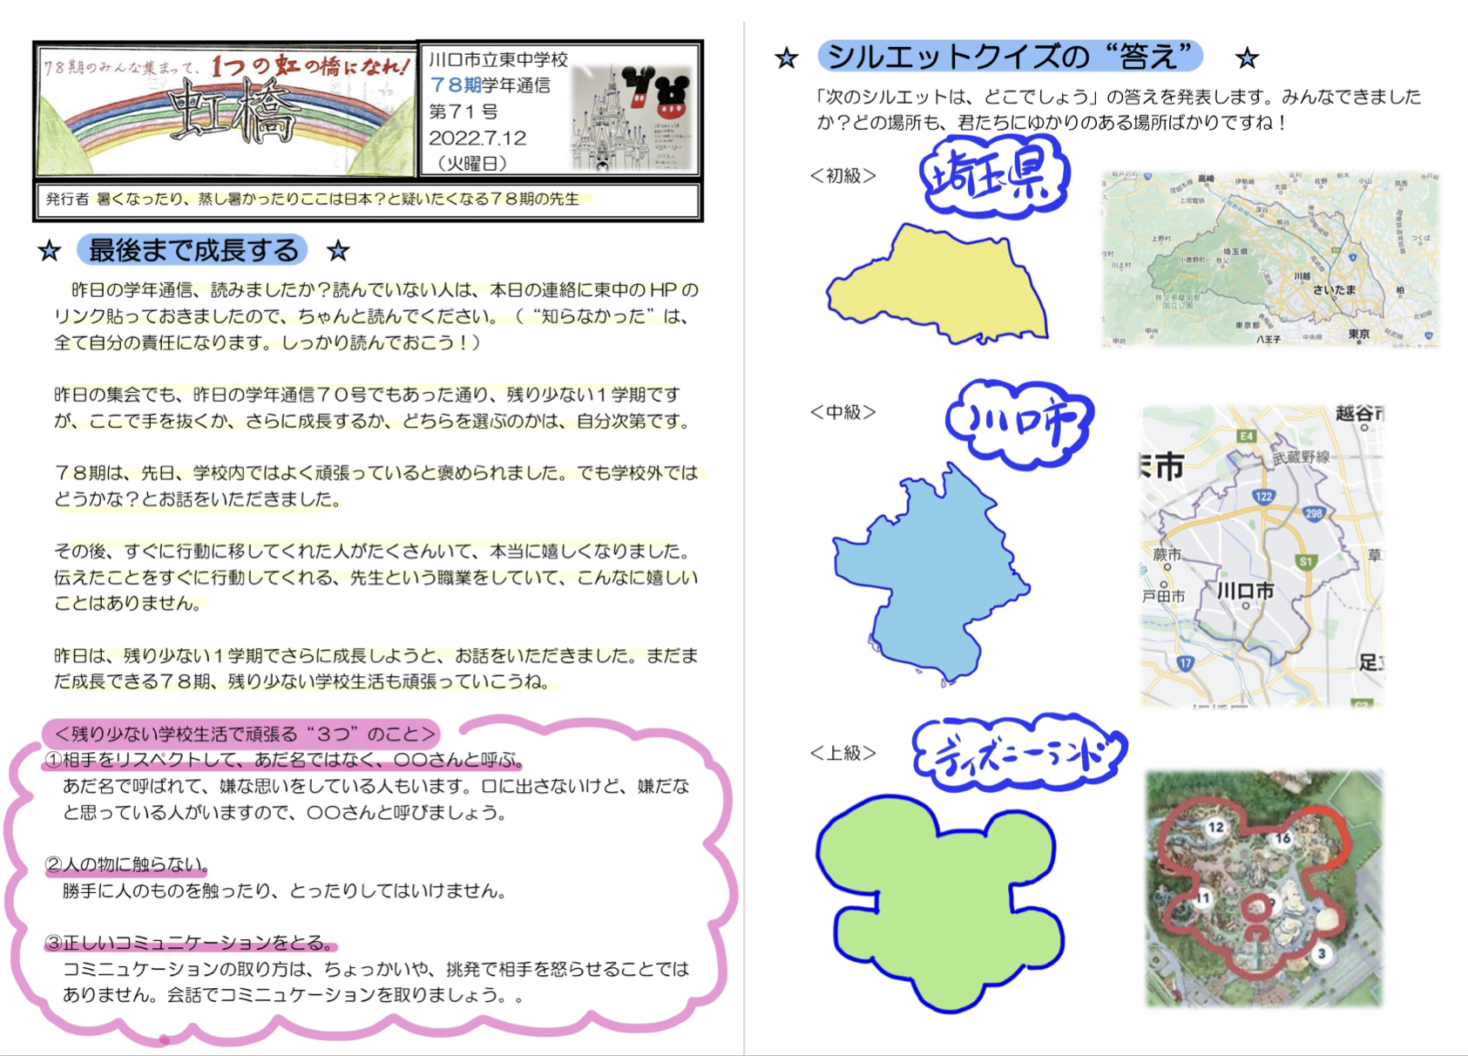Click the date 2022.7.12
The width and height of the screenshot is (1468, 1056).
tap(477, 138)
